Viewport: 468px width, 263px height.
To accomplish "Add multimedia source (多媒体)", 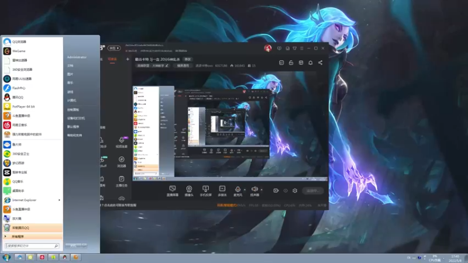I will point(222,191).
